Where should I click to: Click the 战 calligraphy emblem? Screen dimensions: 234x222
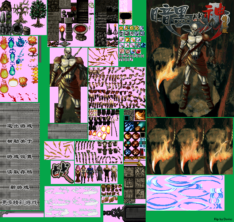62,172
